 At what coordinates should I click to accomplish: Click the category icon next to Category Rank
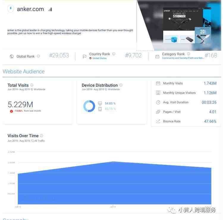click(157, 56)
